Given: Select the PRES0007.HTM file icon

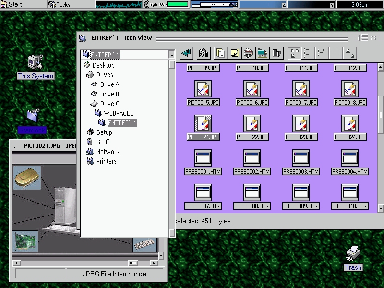Looking at the screenshot, I should click(203, 192).
